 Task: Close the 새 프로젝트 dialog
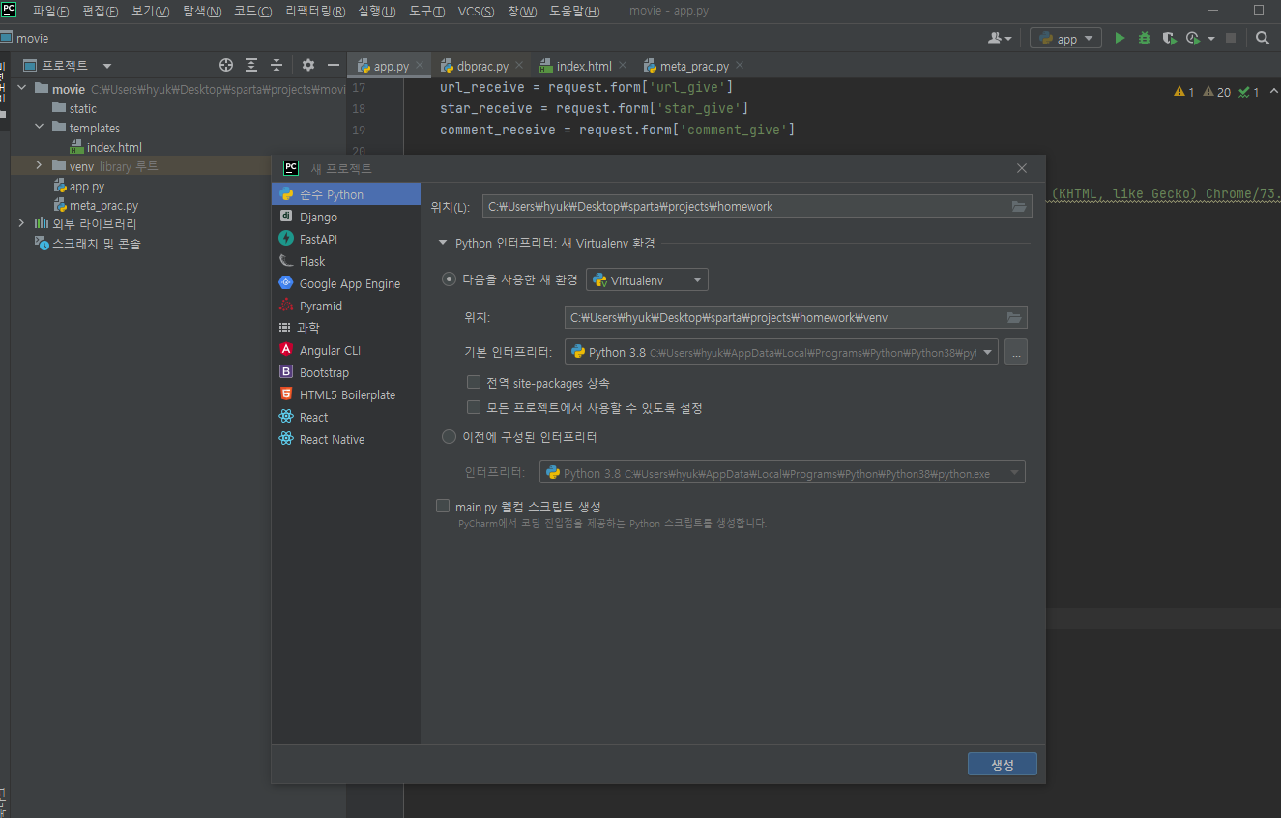[x=1022, y=168]
